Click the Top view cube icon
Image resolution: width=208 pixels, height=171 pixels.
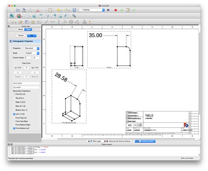pyautogui.click(x=40, y=16)
